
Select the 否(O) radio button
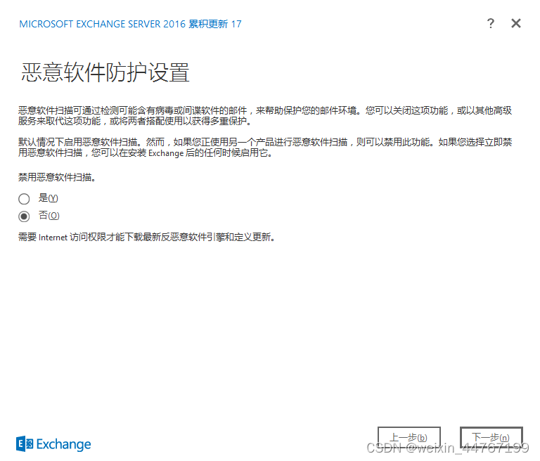pyautogui.click(x=24, y=216)
